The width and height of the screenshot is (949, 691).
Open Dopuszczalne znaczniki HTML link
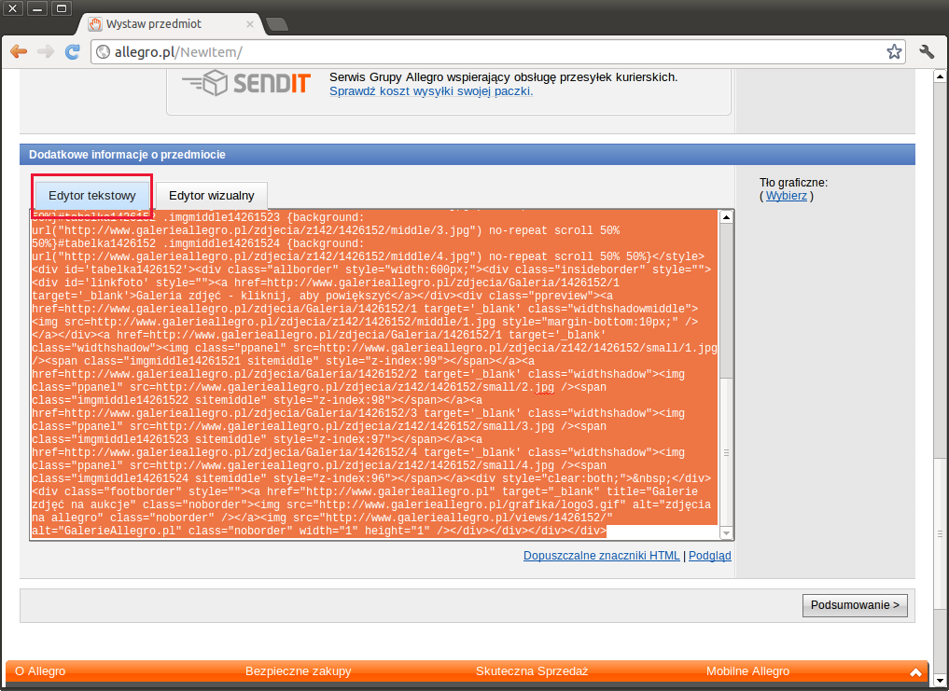(x=602, y=556)
